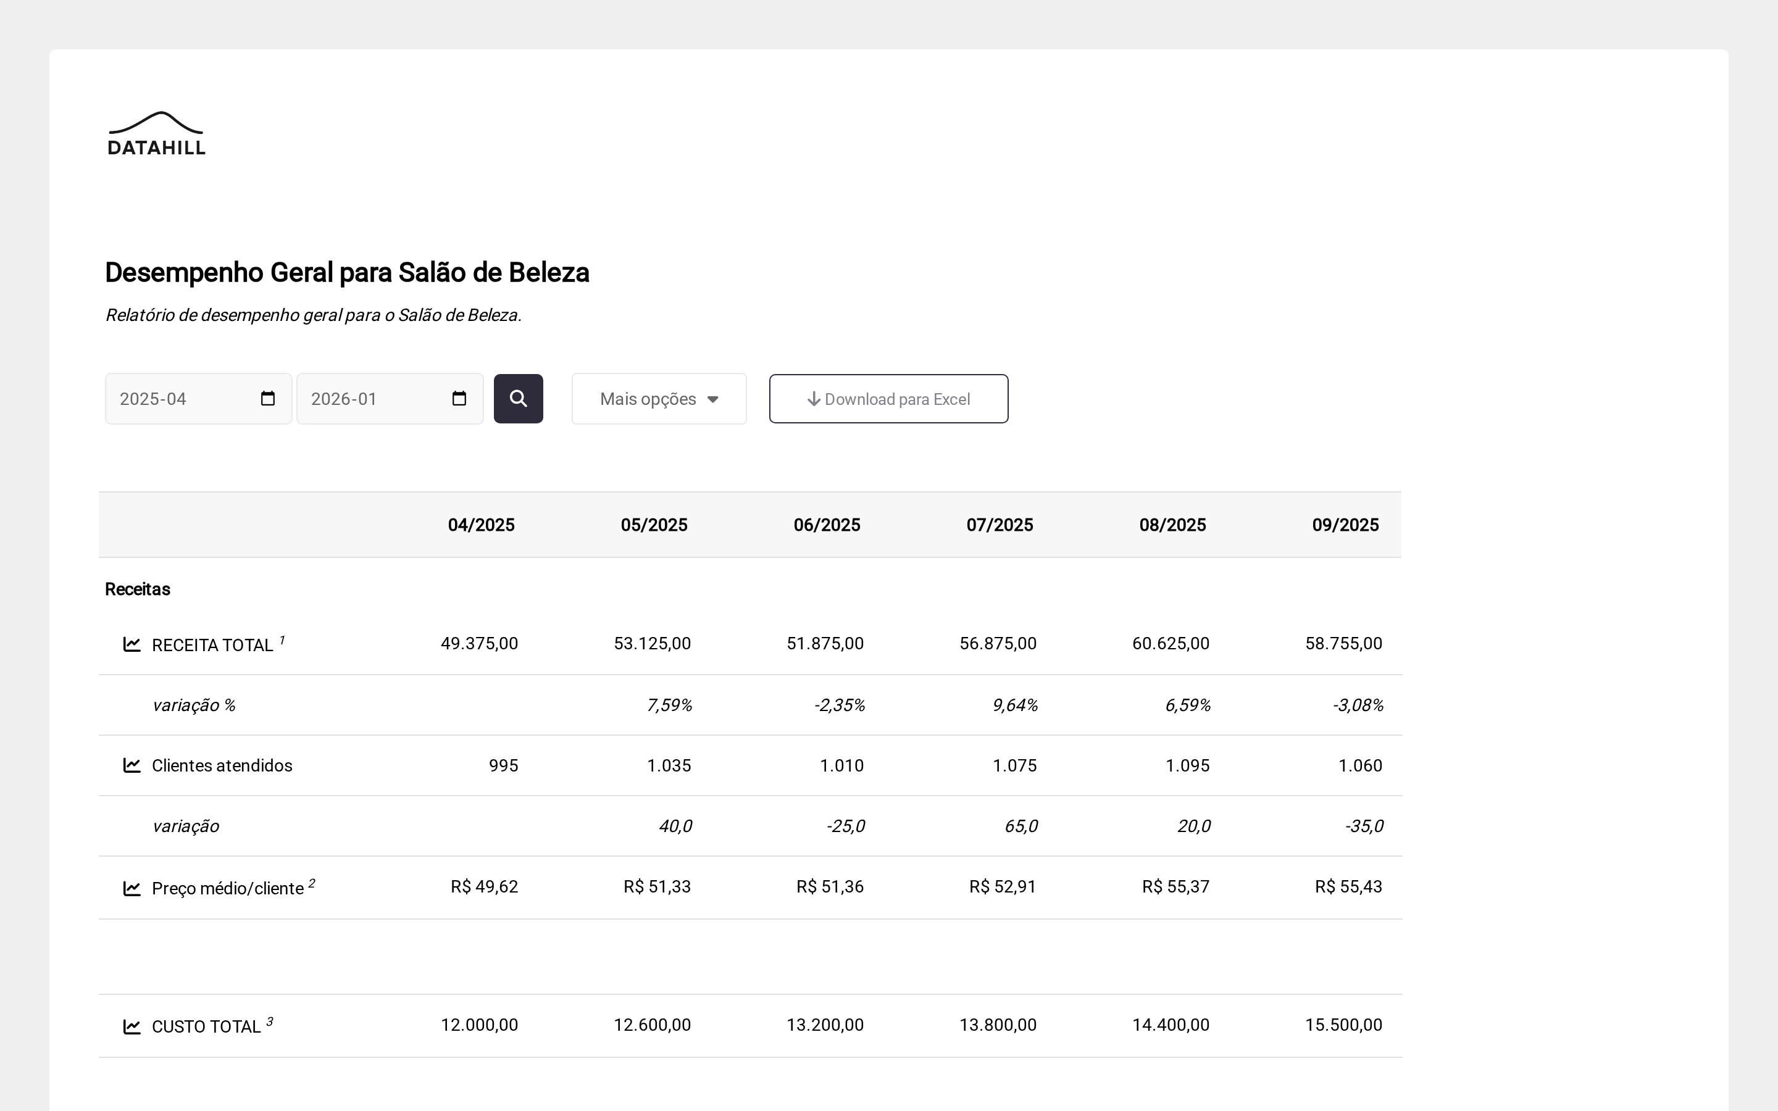The height and width of the screenshot is (1111, 1778).
Task: Select the 09/2025 column header
Action: (x=1345, y=525)
